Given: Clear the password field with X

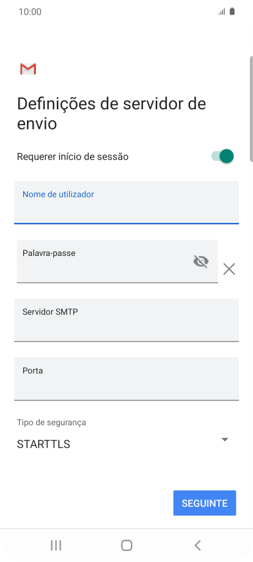Looking at the screenshot, I should [229, 269].
